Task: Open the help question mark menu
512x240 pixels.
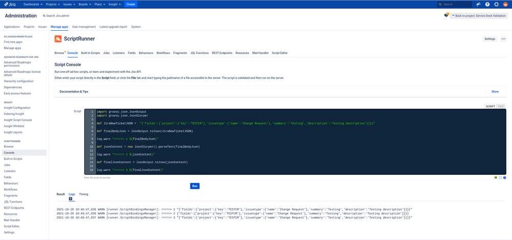Action: [x=487, y=4]
